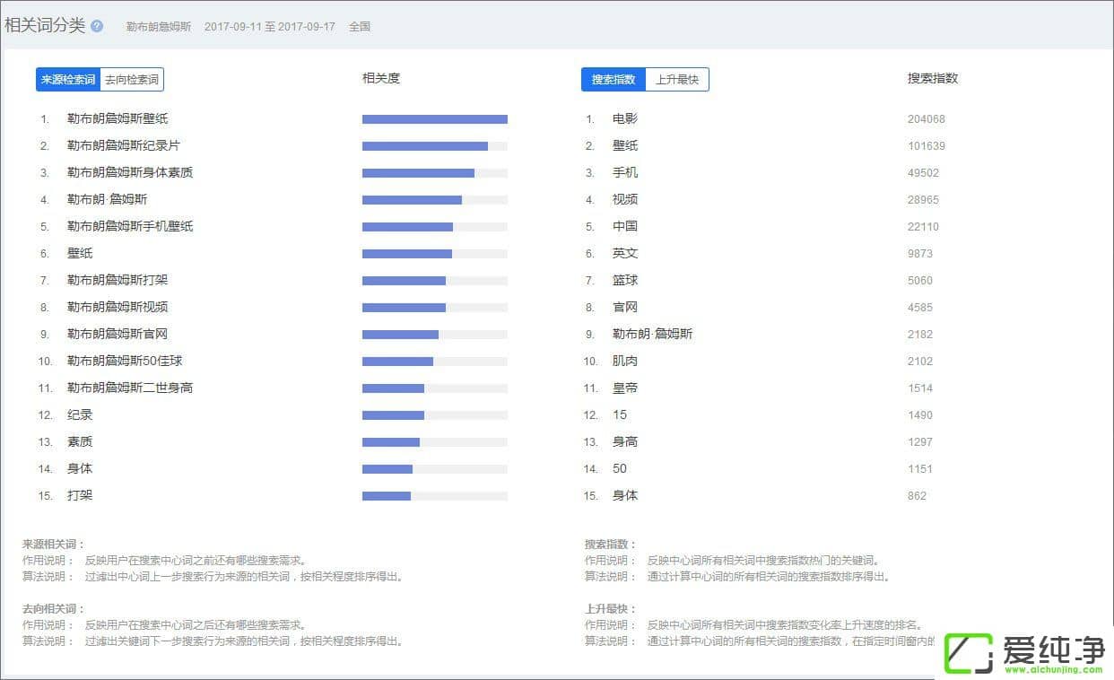Click the help question mark icon
The height and width of the screenshot is (680, 1114).
tap(97, 26)
